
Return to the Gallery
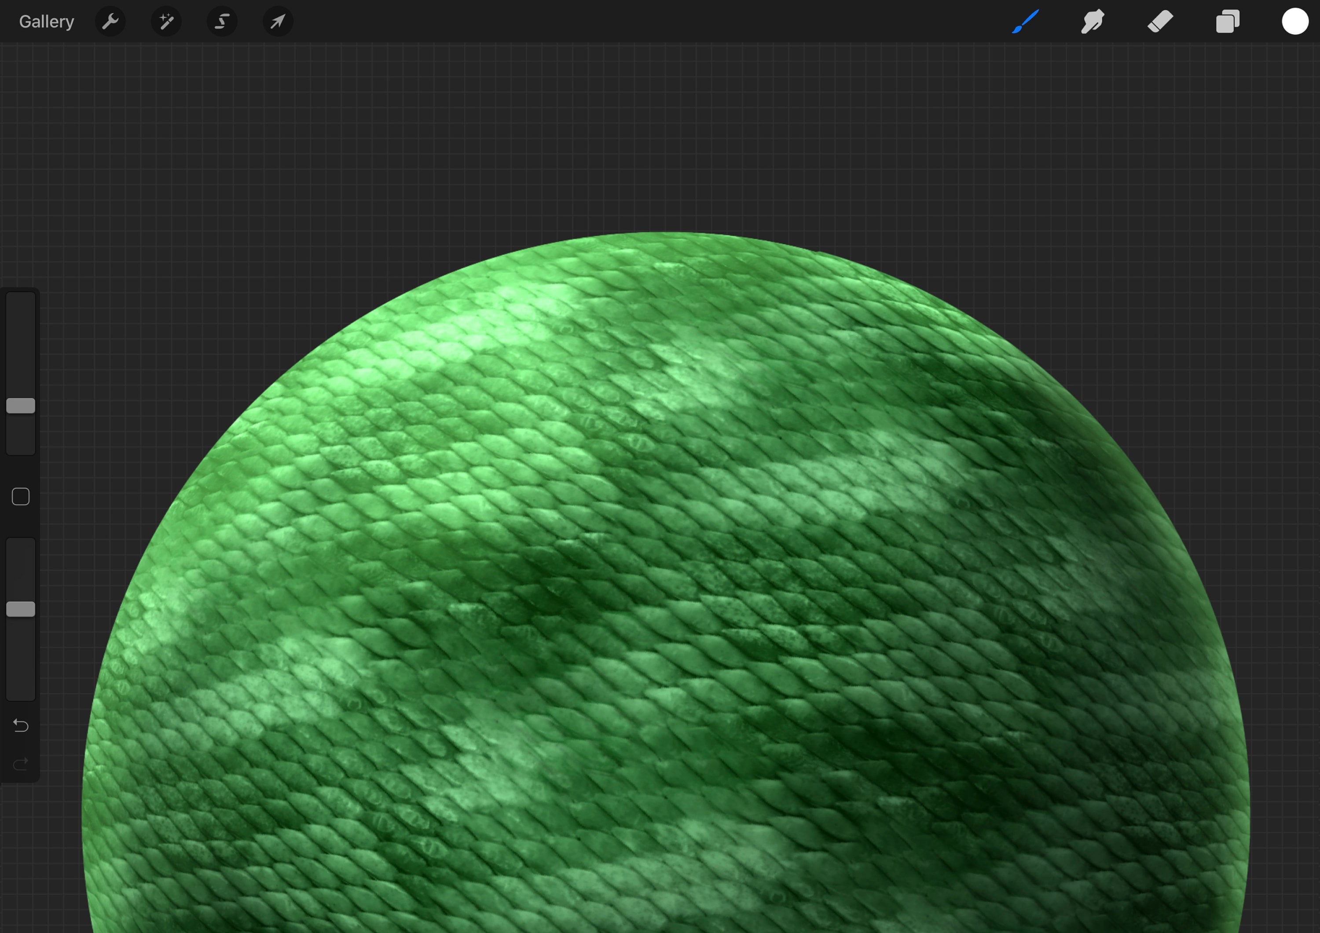(x=46, y=21)
